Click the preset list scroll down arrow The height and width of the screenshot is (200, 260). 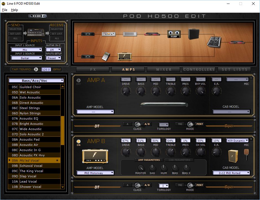click(63, 187)
